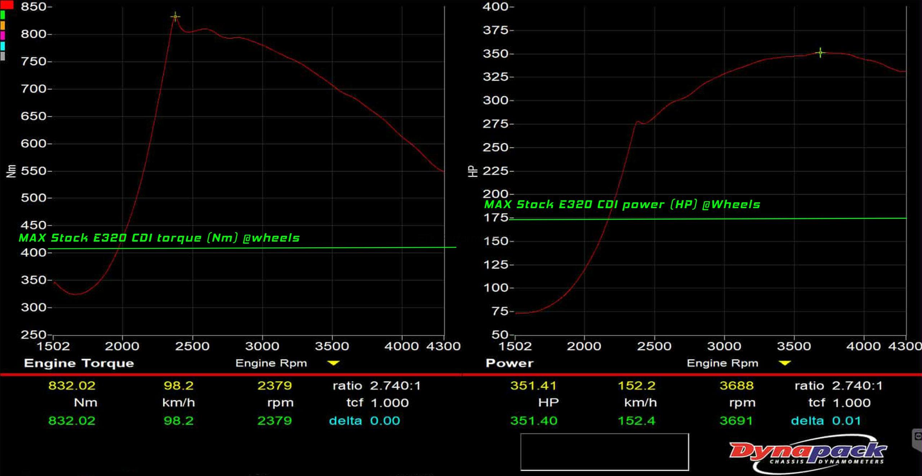The height and width of the screenshot is (476, 922).
Task: Select the magenta run color swatch
Action: 3,36
